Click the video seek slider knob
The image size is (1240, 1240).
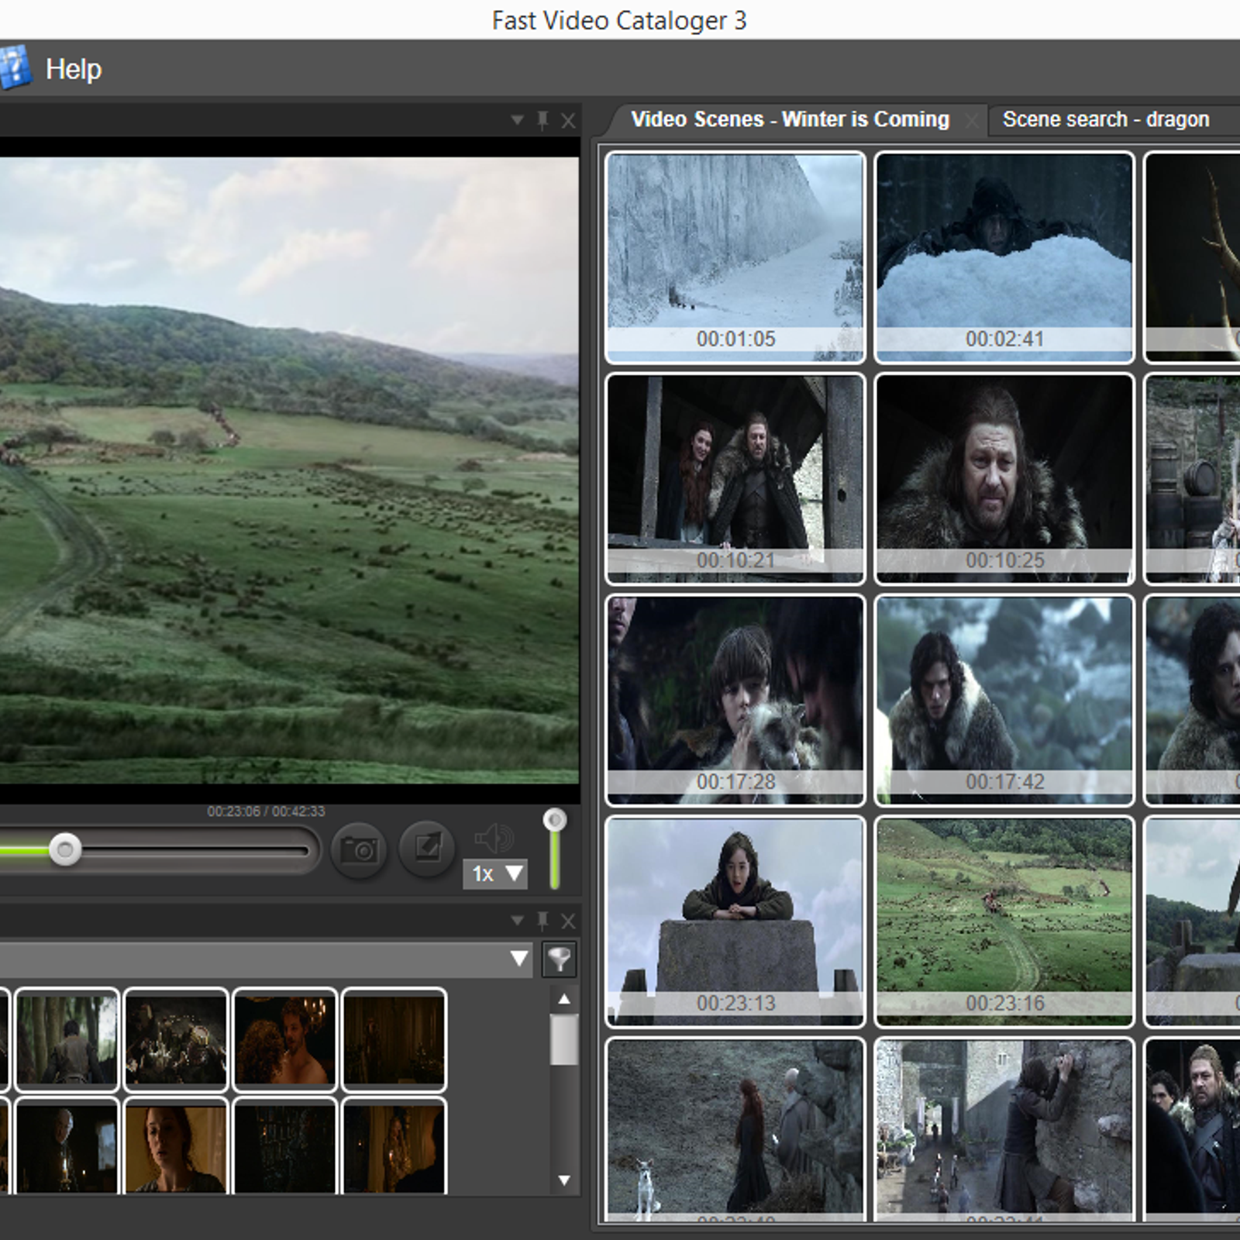(65, 849)
